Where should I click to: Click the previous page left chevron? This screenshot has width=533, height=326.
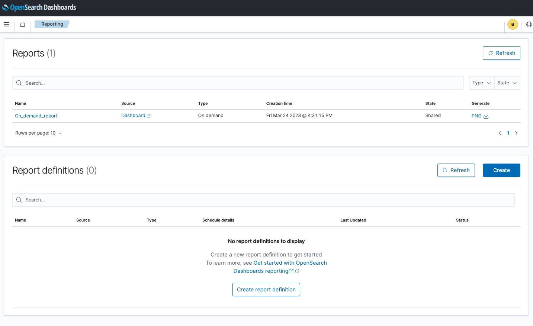coord(500,133)
